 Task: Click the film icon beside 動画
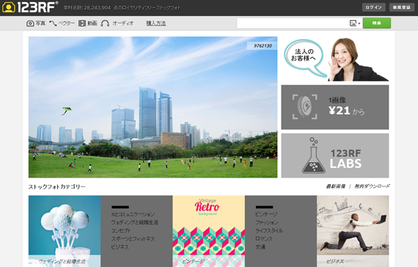82,23
